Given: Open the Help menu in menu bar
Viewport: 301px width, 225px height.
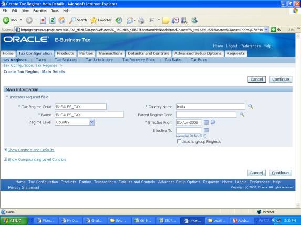Looking at the screenshot, I should click(66, 11).
